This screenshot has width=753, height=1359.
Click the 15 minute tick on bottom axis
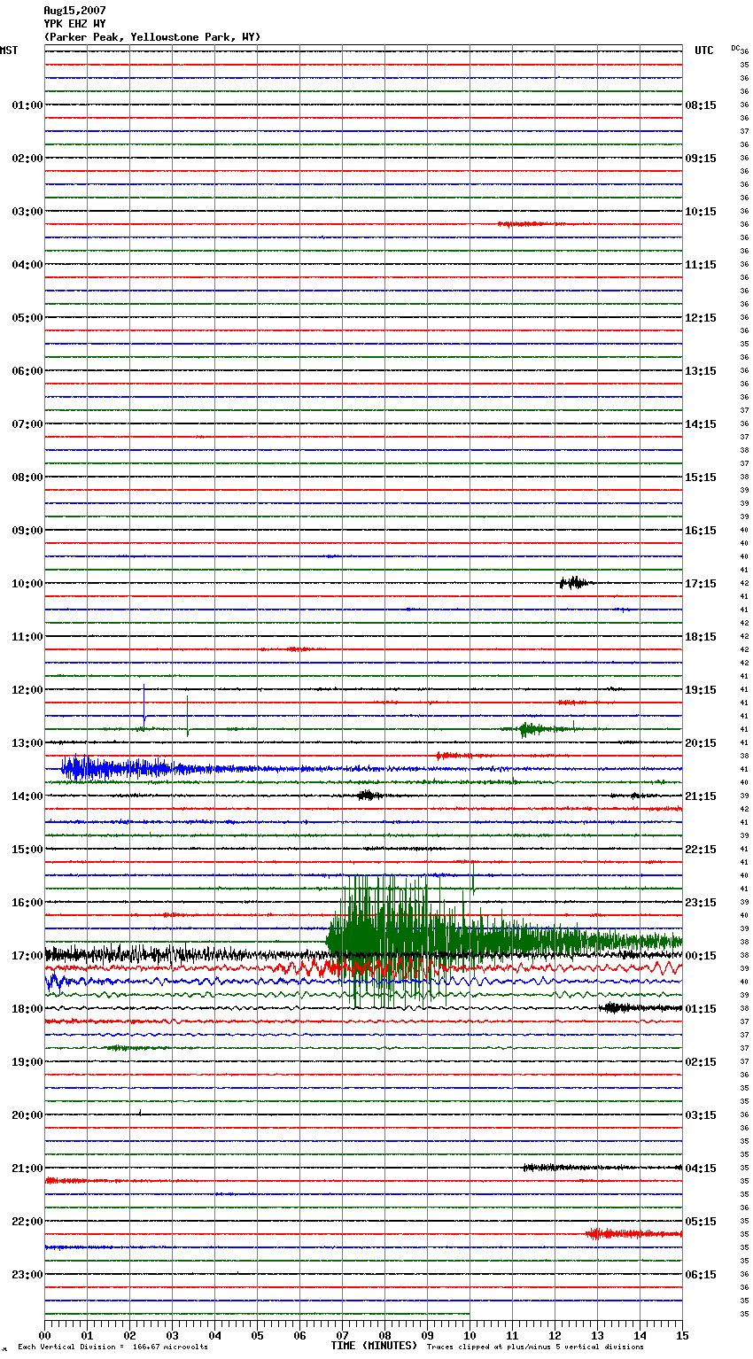682,1335
